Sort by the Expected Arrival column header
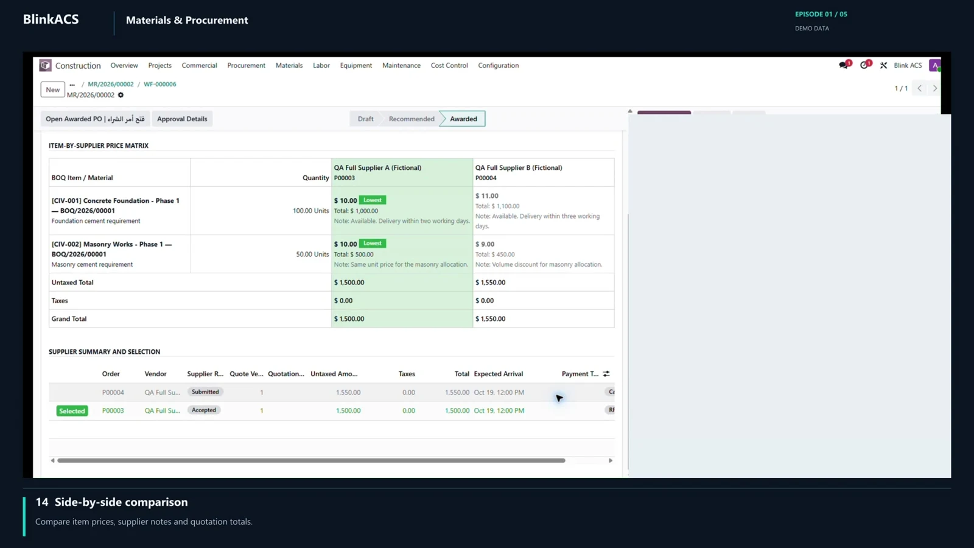Viewport: 974px width, 548px height. click(x=499, y=374)
